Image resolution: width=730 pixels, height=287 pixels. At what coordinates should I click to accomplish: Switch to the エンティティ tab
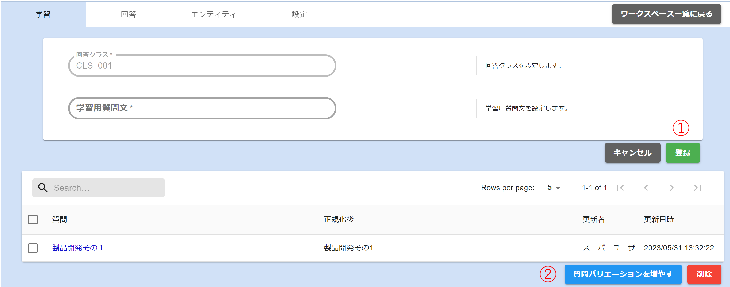tap(213, 14)
